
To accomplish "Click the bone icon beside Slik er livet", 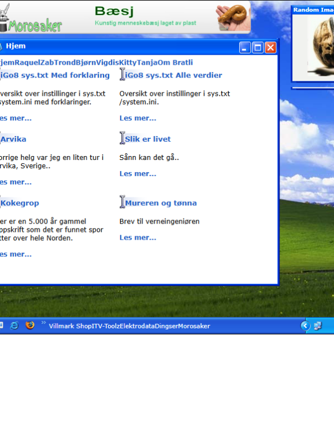I will tap(122, 138).
